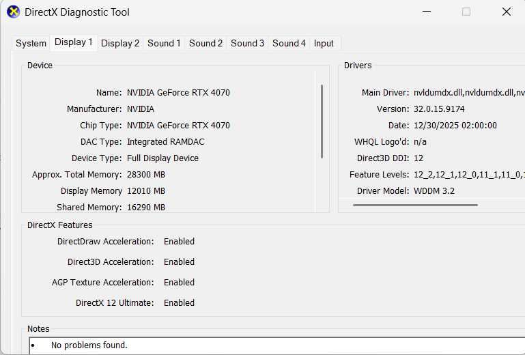Click the 12010 MB display memory value
The image size is (525, 355).
(x=146, y=191)
